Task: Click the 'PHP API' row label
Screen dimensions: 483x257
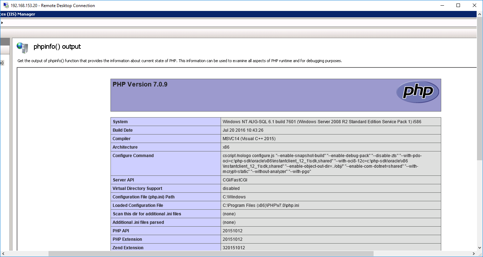Action: click(121, 231)
